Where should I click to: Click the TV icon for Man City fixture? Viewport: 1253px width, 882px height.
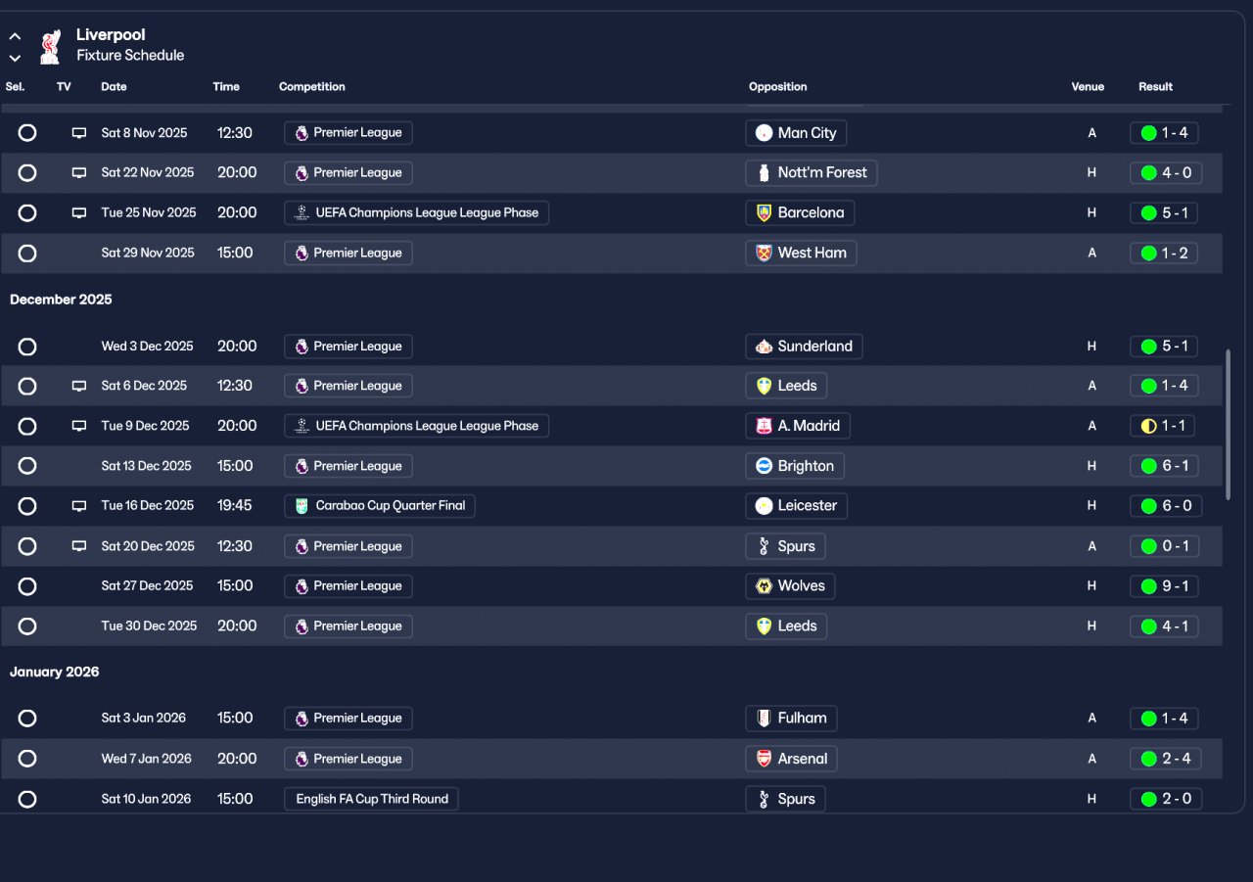(79, 133)
